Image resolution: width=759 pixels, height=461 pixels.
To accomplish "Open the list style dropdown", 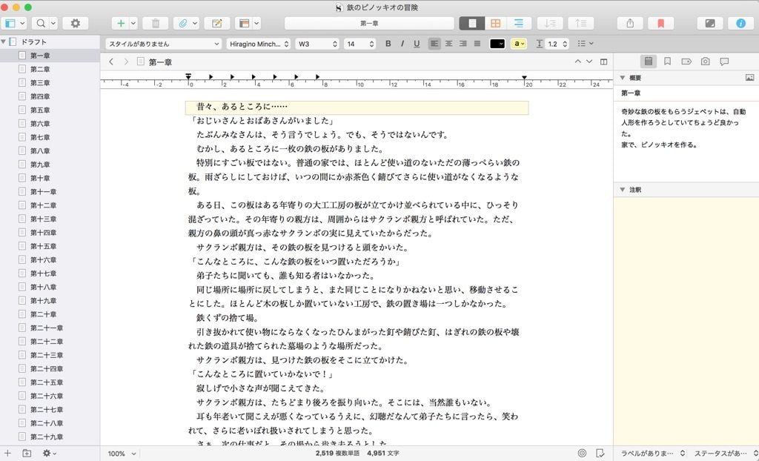I will (x=586, y=44).
